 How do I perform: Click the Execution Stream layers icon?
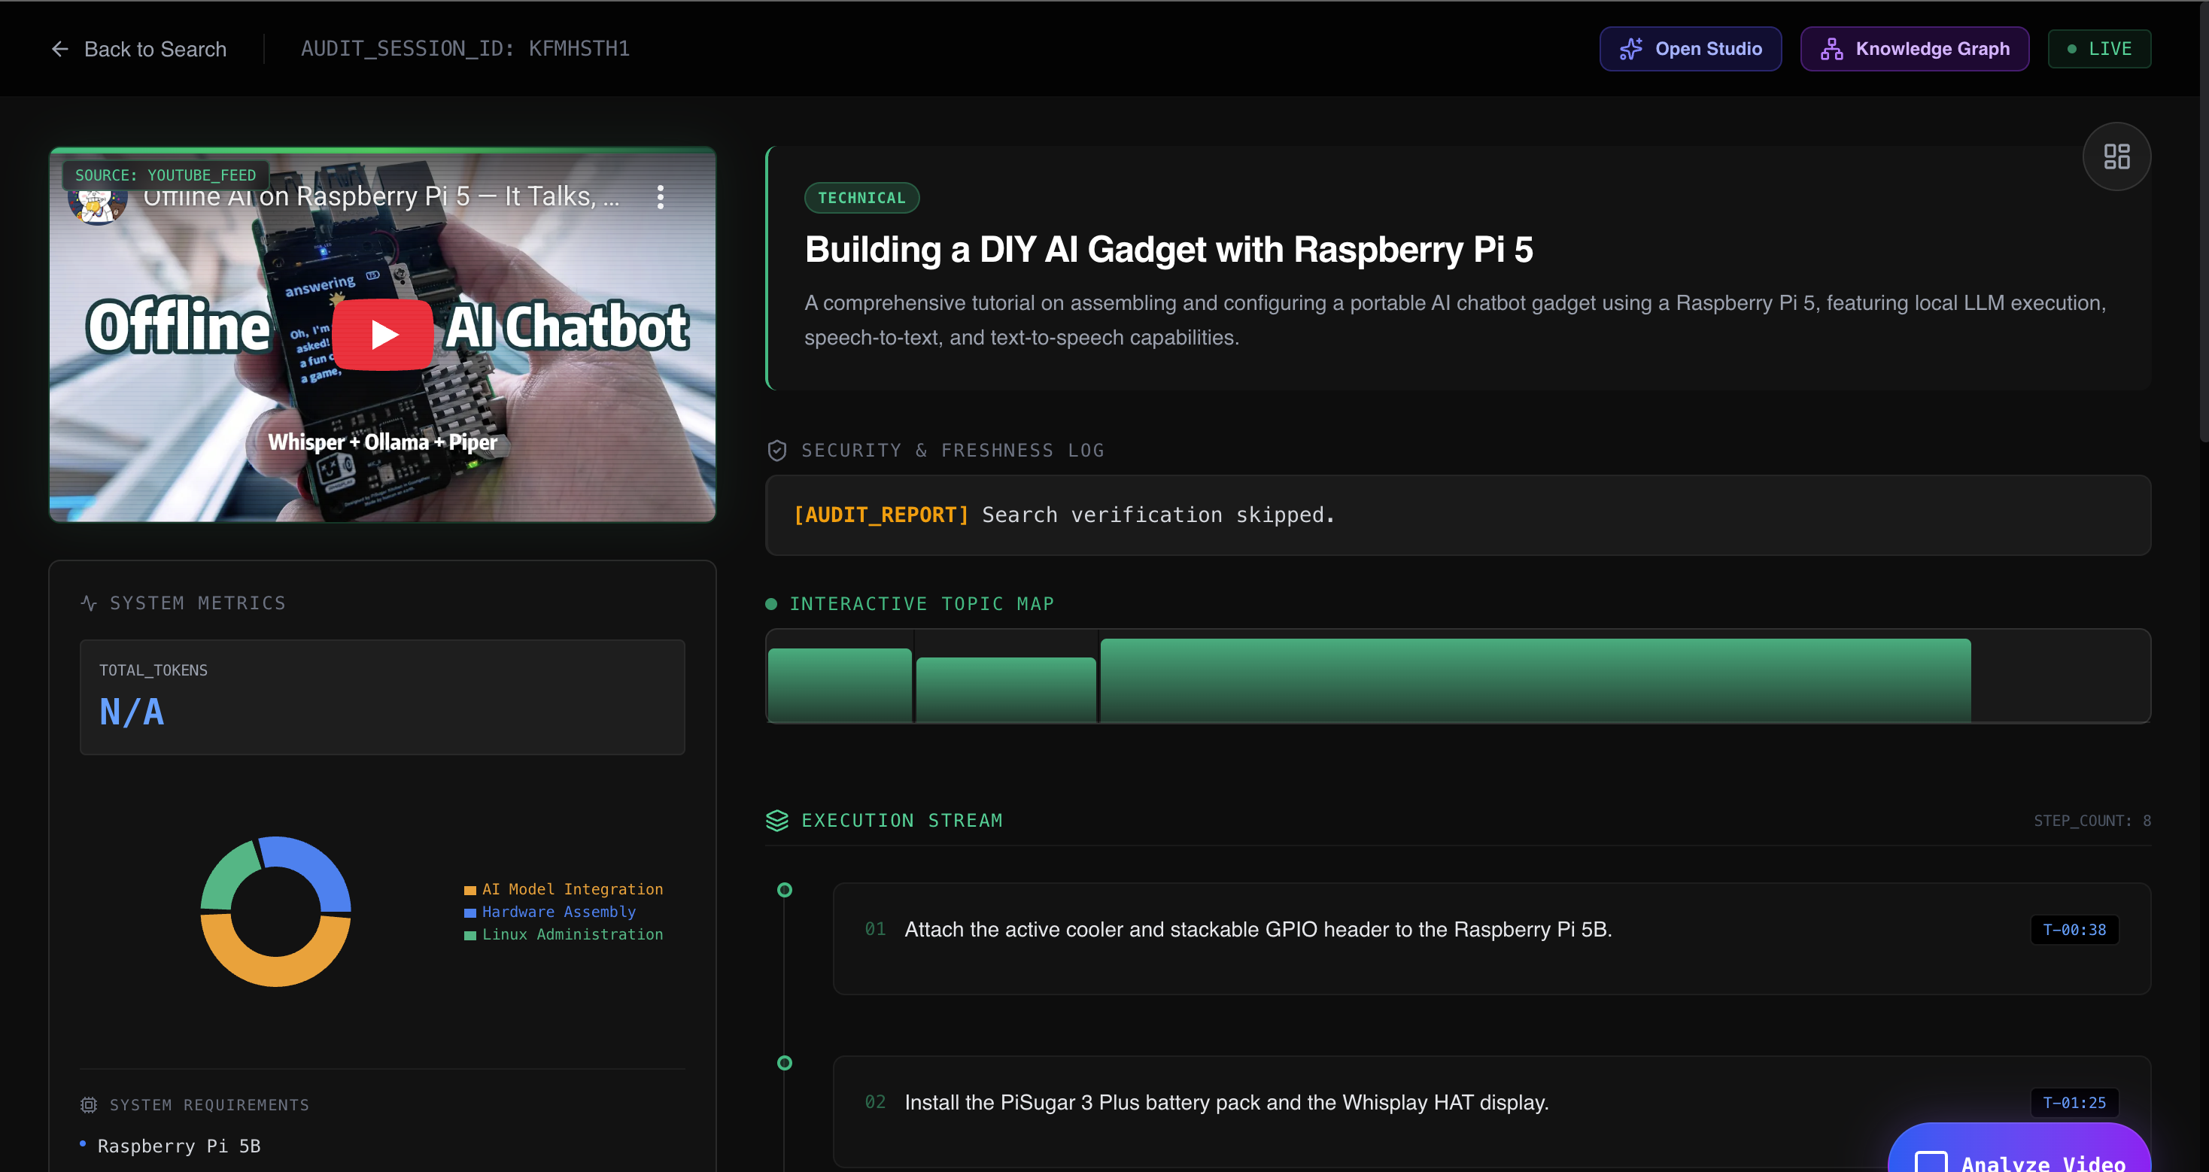[x=776, y=821]
